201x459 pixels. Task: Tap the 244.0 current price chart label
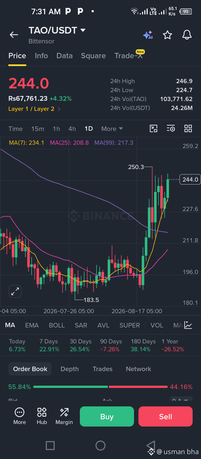190,179
